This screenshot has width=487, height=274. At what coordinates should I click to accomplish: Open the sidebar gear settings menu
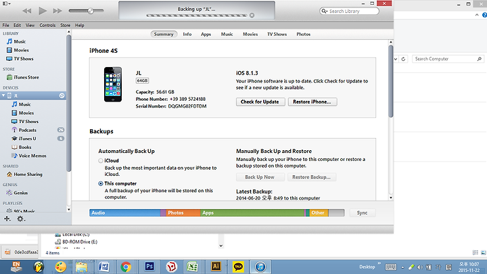(x=20, y=219)
